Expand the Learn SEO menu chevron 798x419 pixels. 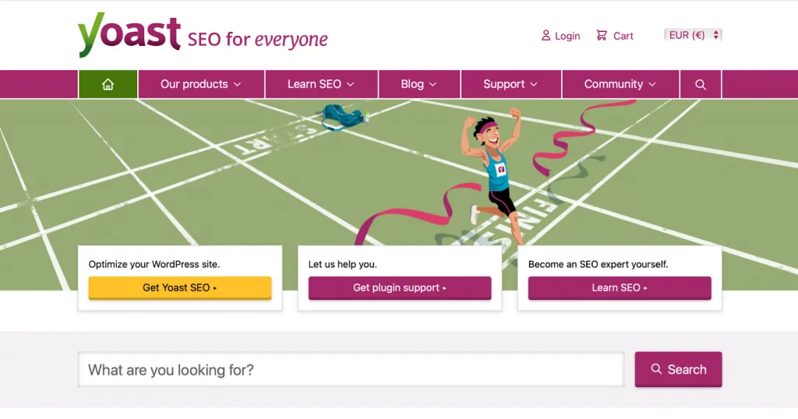pyautogui.click(x=350, y=85)
